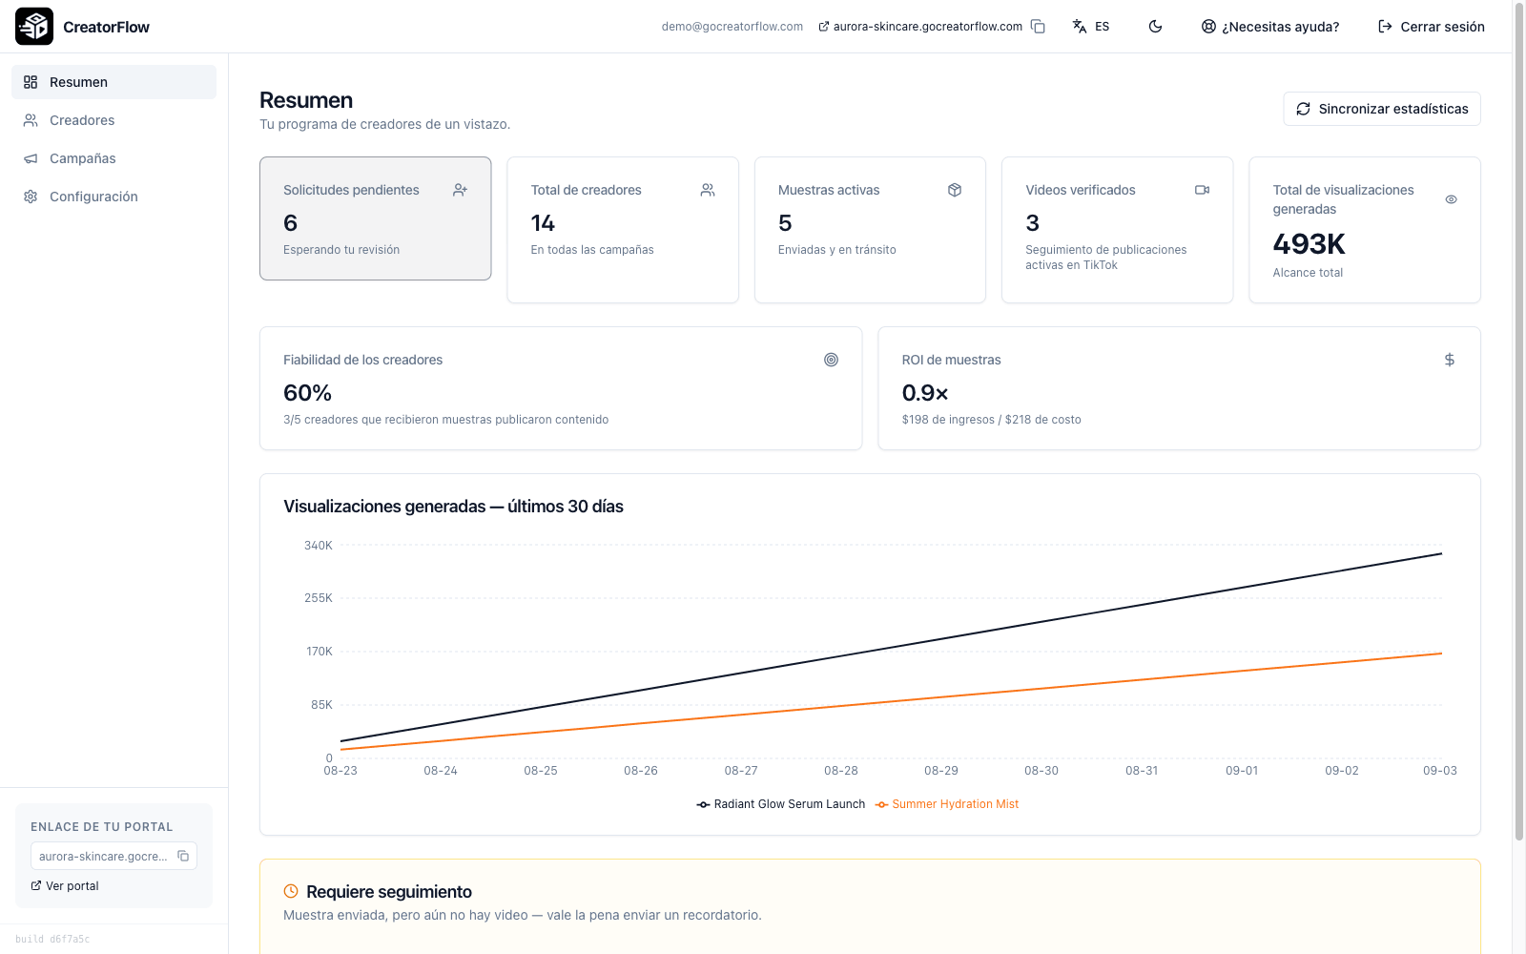Click Sincronizar estadísticas button
The height and width of the screenshot is (954, 1526).
click(x=1382, y=109)
